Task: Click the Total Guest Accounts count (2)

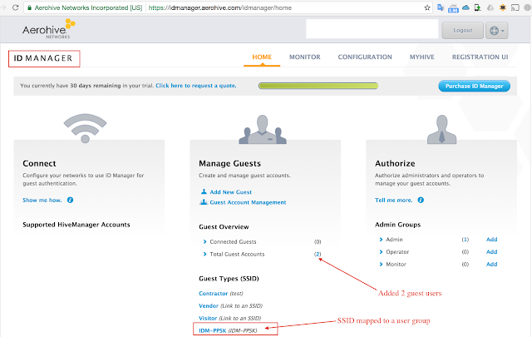Action: tap(318, 254)
